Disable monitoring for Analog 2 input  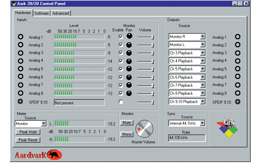tap(121, 45)
